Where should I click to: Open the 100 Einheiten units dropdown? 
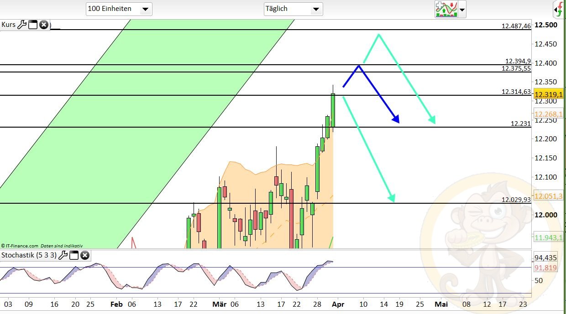tap(119, 9)
